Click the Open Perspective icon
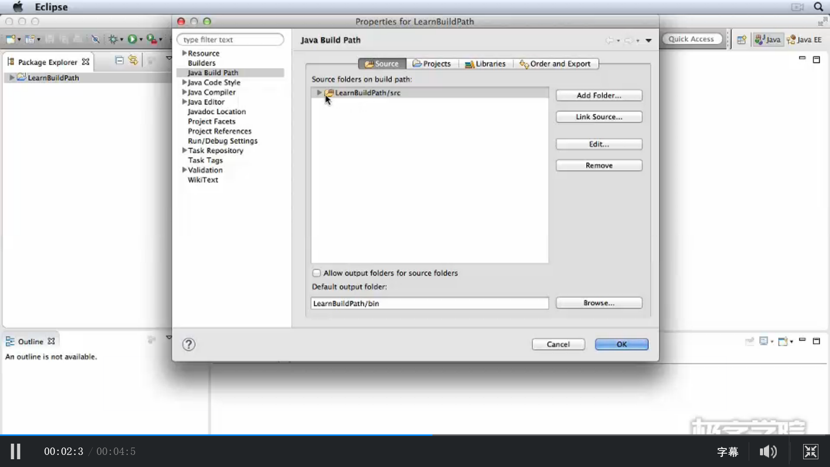 742,40
